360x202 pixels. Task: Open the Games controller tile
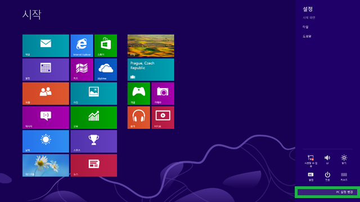click(139, 94)
